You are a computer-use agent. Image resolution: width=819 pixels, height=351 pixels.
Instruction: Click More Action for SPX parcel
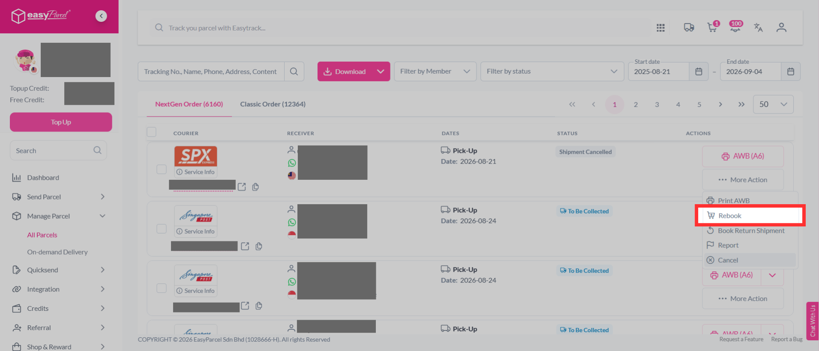(743, 180)
